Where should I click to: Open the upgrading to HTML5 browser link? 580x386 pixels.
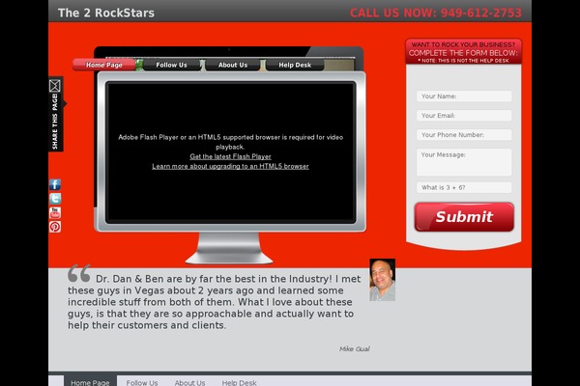(x=230, y=166)
